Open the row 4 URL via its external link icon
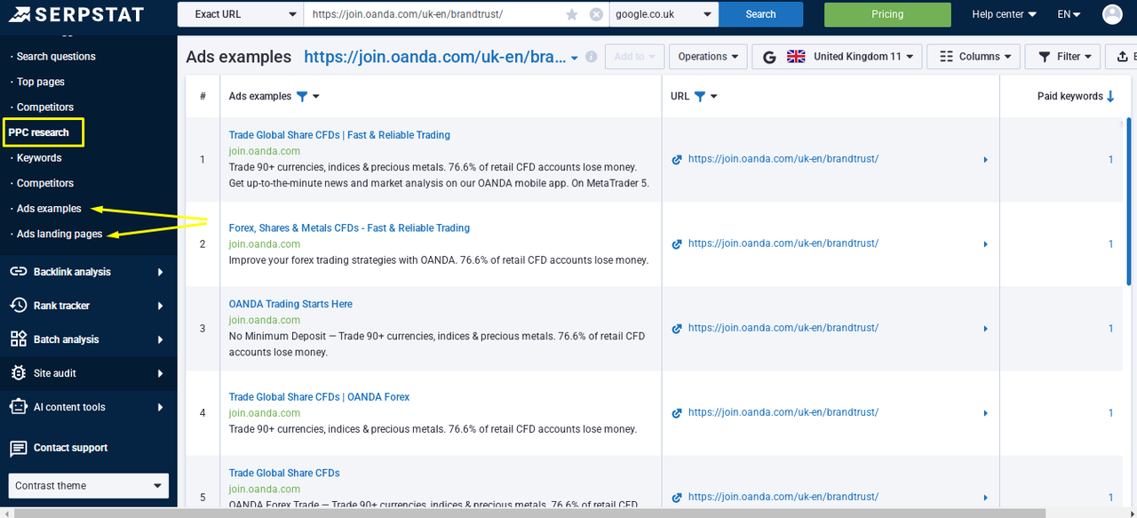Screen dimensions: 1137x518 [677, 412]
